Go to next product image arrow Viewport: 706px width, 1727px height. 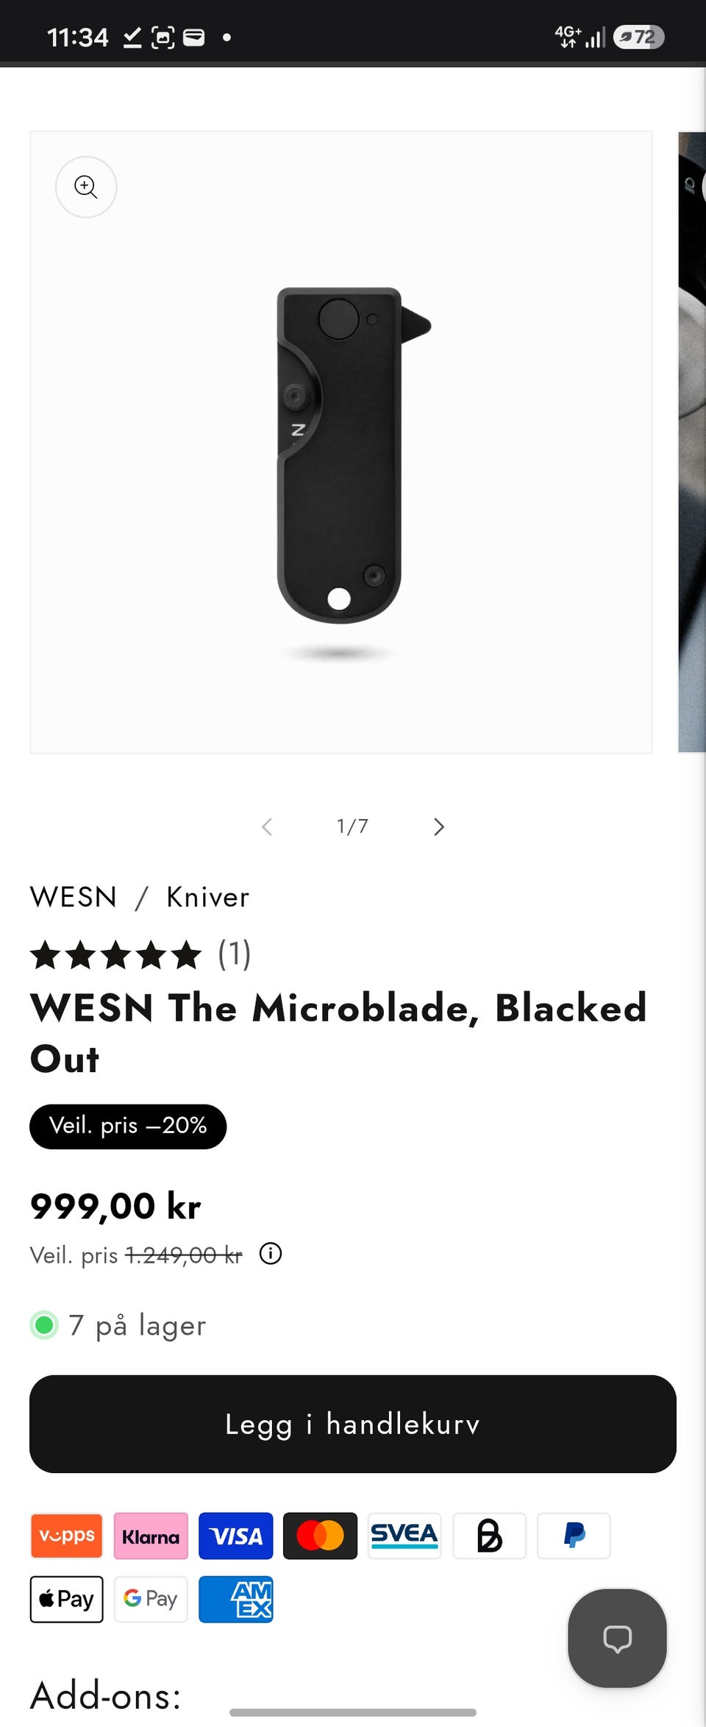(x=439, y=826)
